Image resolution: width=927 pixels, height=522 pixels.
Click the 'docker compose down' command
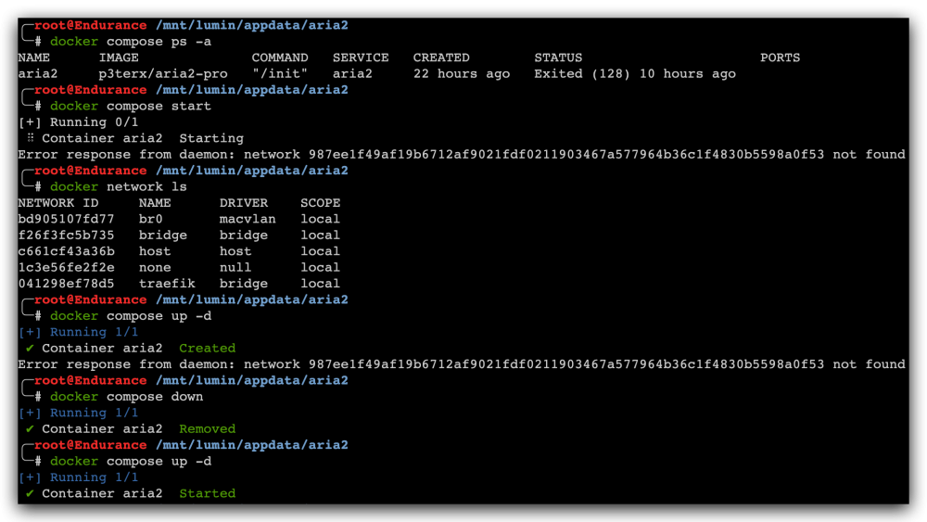126,397
